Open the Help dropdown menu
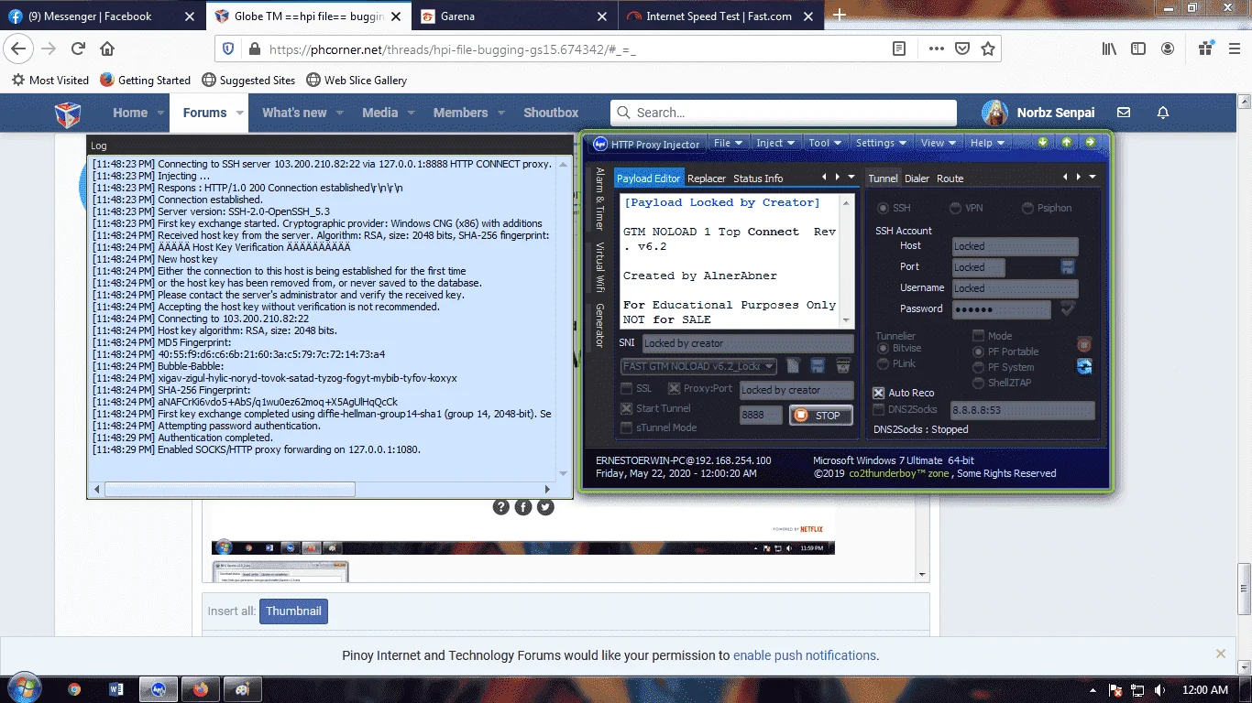This screenshot has width=1252, height=703. point(987,143)
